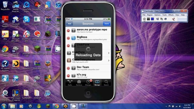Screen dimensions: 194x109
Task: Open the Manage tab on phone
Action: pos(97,83)
